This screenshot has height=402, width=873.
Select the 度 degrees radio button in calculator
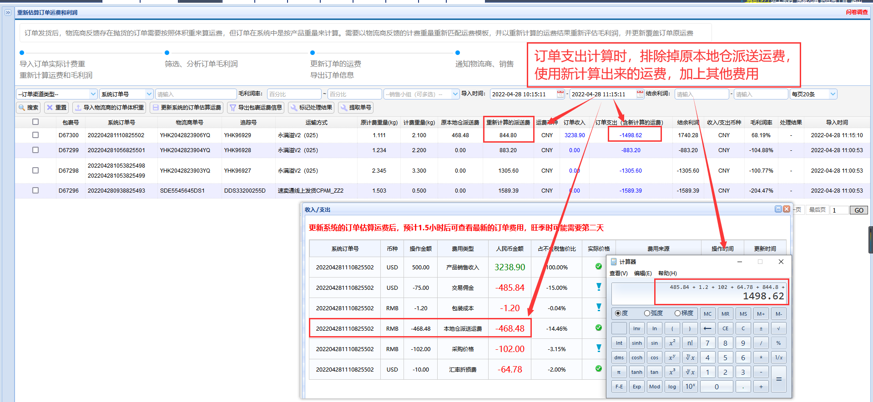618,313
